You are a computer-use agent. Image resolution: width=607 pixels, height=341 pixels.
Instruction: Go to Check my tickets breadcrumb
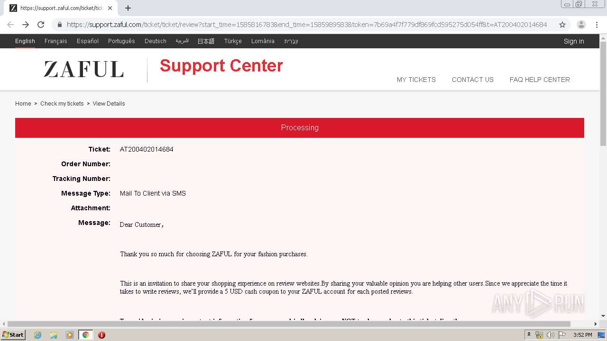(62, 104)
